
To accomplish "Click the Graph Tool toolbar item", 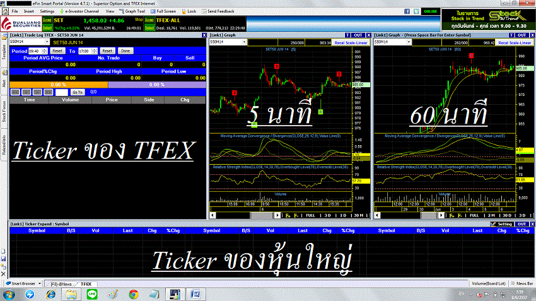I will pos(132,11).
